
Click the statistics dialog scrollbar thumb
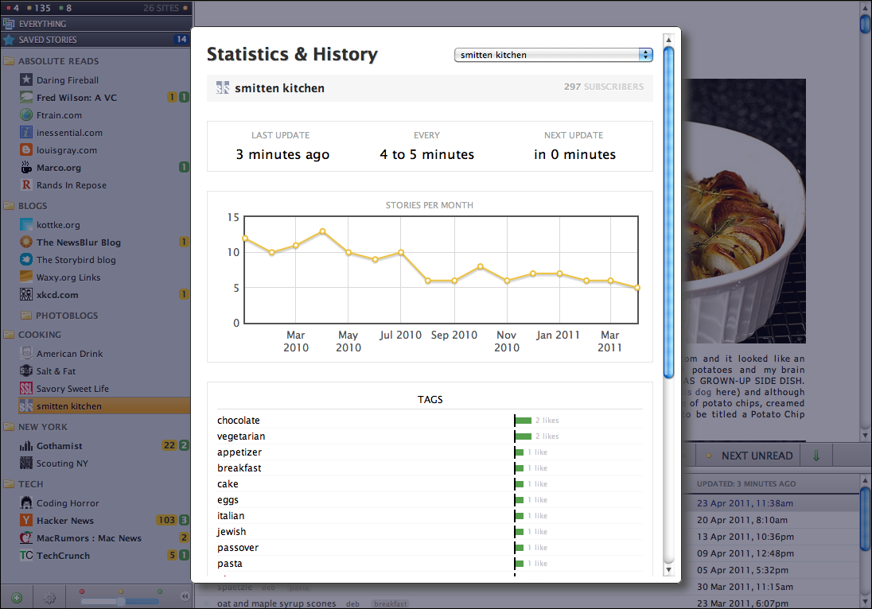[668, 211]
